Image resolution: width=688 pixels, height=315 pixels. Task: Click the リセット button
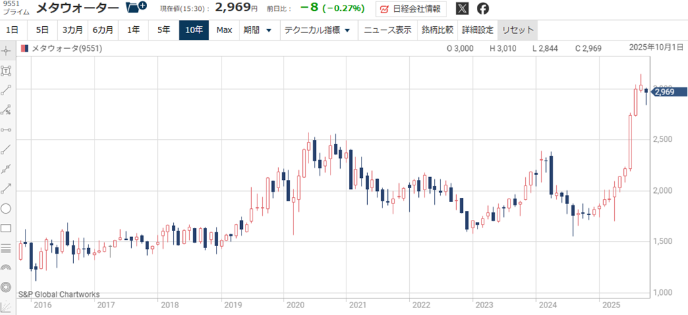point(516,30)
